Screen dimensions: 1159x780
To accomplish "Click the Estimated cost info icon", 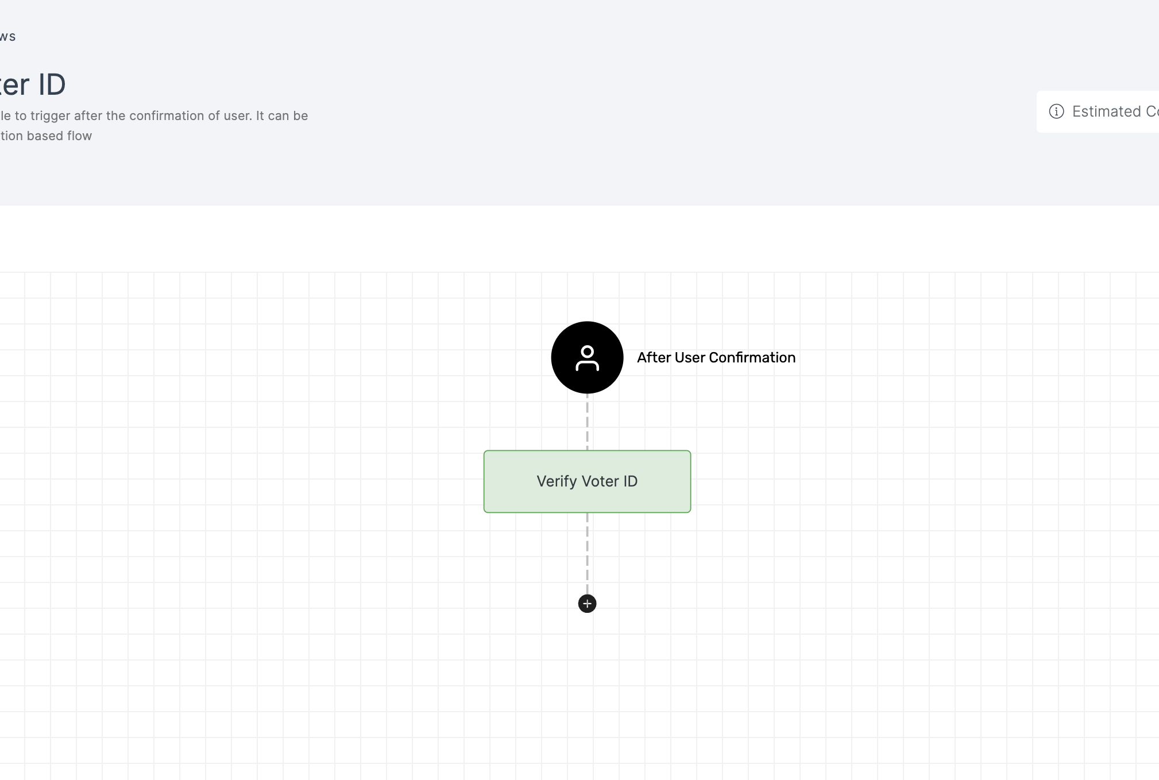I will (1056, 111).
